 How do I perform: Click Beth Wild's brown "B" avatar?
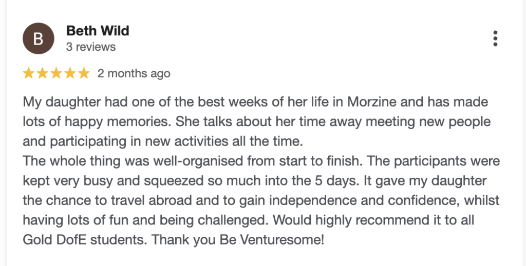[38, 38]
